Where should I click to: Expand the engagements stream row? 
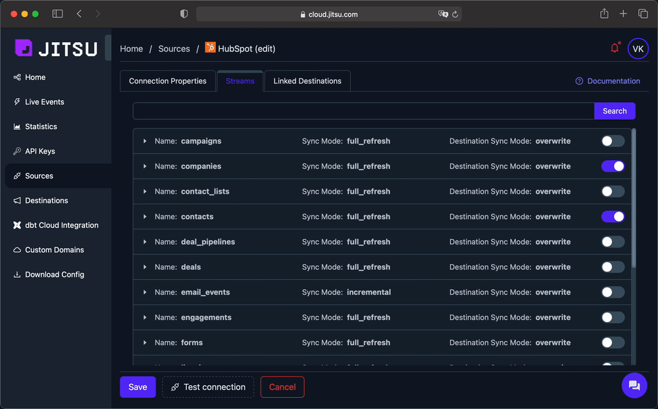pyautogui.click(x=145, y=317)
